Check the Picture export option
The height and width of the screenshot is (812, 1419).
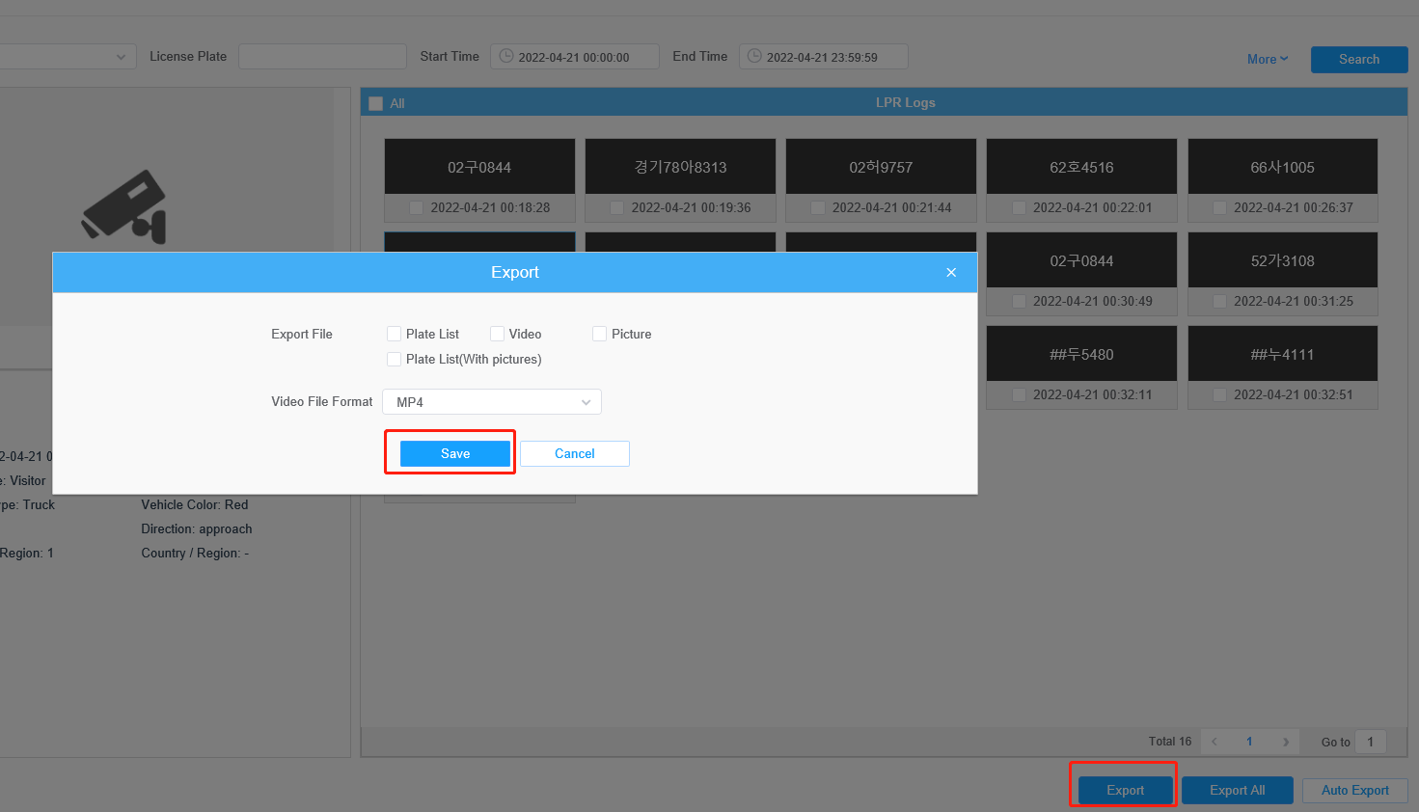(599, 334)
